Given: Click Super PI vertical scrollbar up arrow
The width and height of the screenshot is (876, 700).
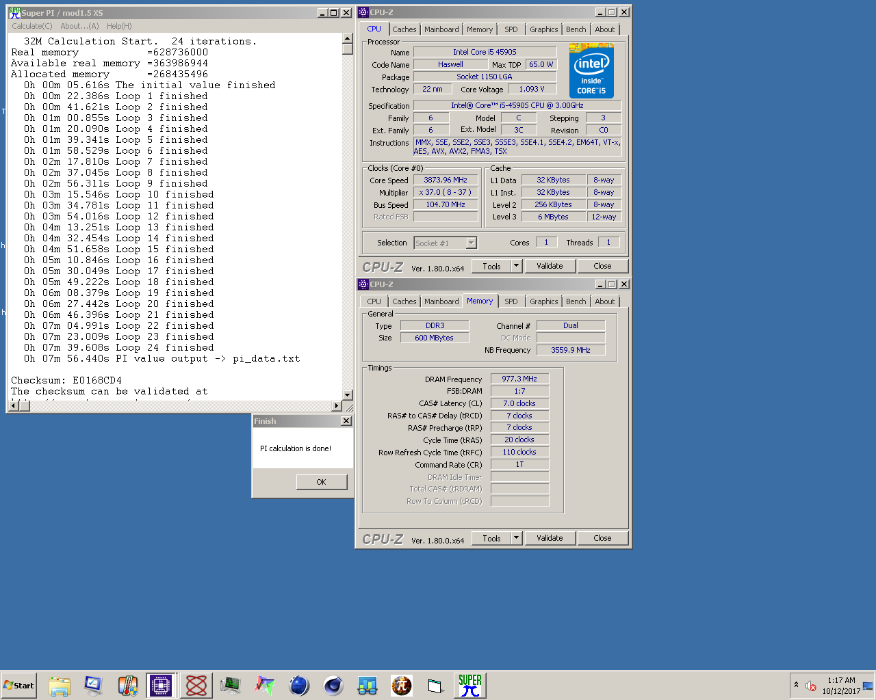Looking at the screenshot, I should 347,39.
